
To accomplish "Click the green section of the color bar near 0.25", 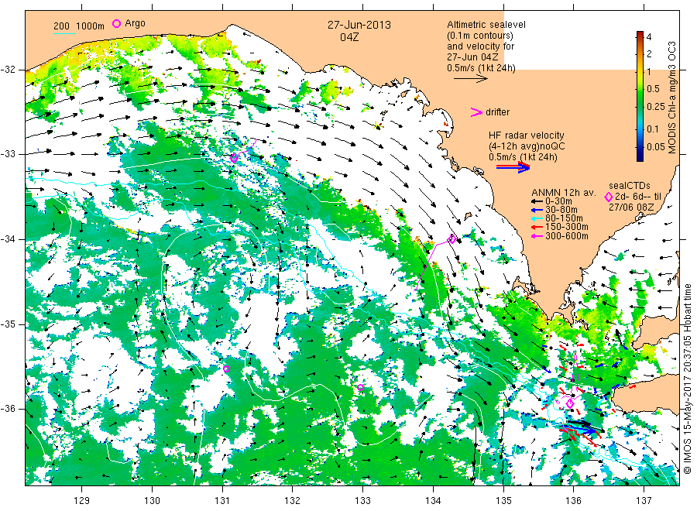I will 640,107.
